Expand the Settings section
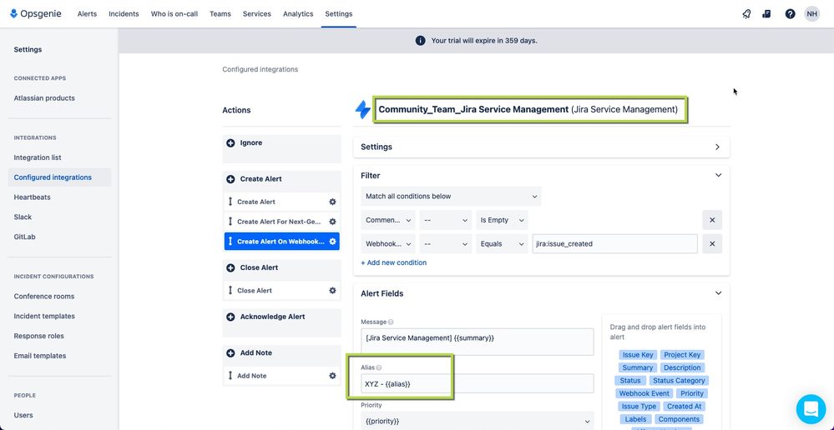The height and width of the screenshot is (430, 834). pos(542,147)
